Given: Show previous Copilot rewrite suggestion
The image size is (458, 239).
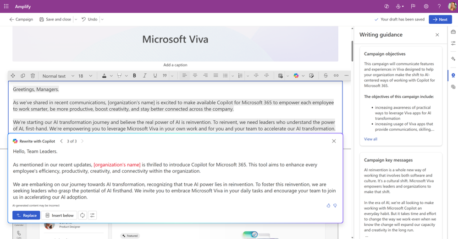Looking at the screenshot, I should (x=61, y=141).
